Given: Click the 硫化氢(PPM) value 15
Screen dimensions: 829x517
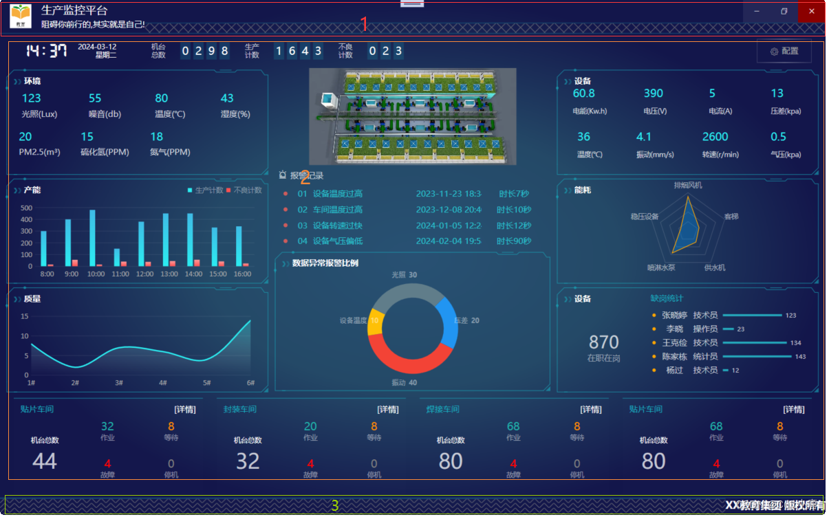Looking at the screenshot, I should coord(87,137).
